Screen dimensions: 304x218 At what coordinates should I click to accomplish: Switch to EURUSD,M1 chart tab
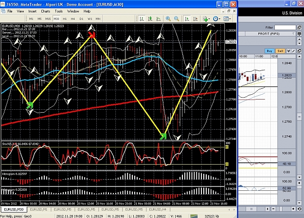coord(38,209)
